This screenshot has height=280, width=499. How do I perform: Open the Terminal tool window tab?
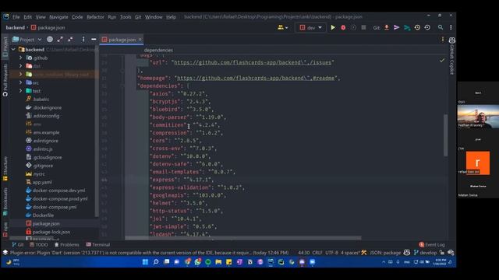click(x=98, y=245)
